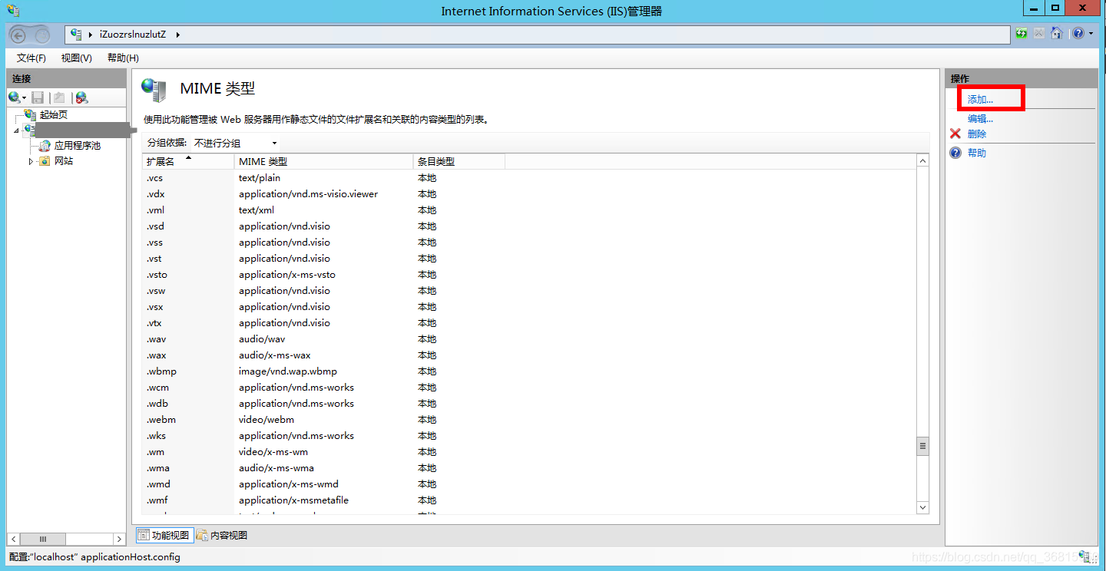Select the .wbmp row
Image resolution: width=1106 pixels, height=571 pixels.
(x=529, y=371)
